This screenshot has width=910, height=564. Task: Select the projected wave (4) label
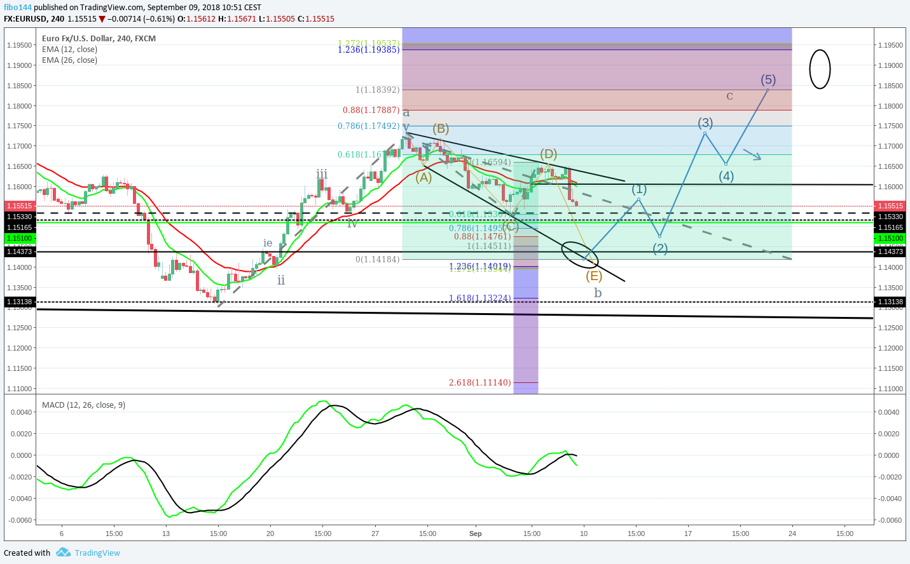click(x=726, y=176)
